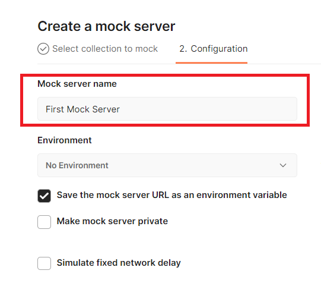Click the Make mock server private label

click(112, 221)
